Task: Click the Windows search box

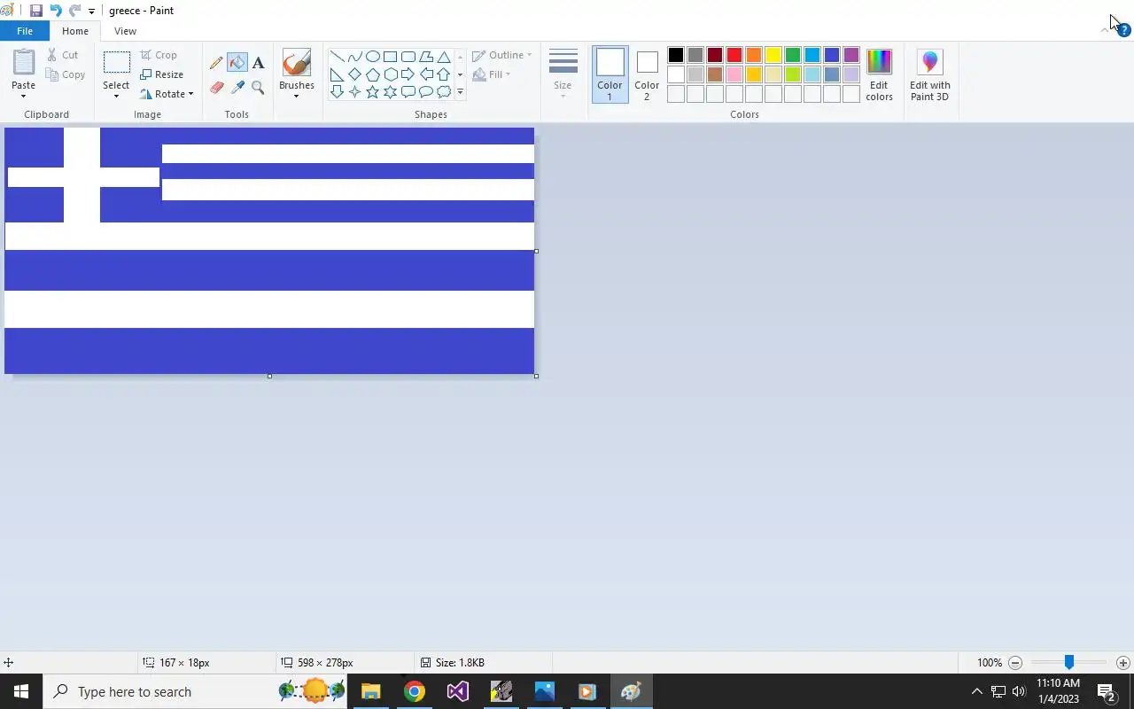Action: (x=195, y=691)
